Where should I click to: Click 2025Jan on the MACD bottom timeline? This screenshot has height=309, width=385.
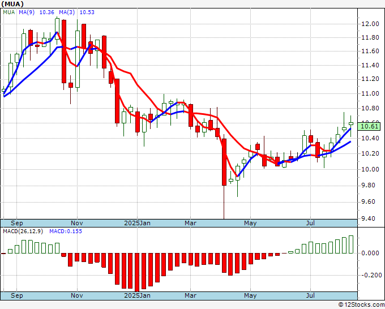tap(137, 295)
